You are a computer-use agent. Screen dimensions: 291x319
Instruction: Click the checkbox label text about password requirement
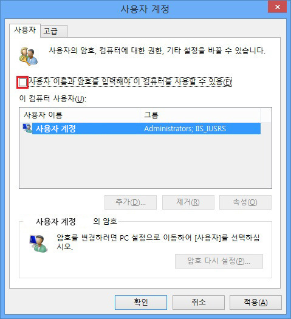(130, 82)
